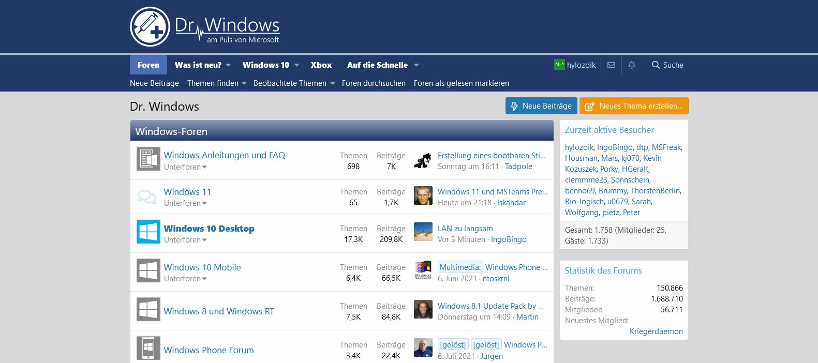Click the Multimedia: prefix tag
818x363 pixels.
460,267
